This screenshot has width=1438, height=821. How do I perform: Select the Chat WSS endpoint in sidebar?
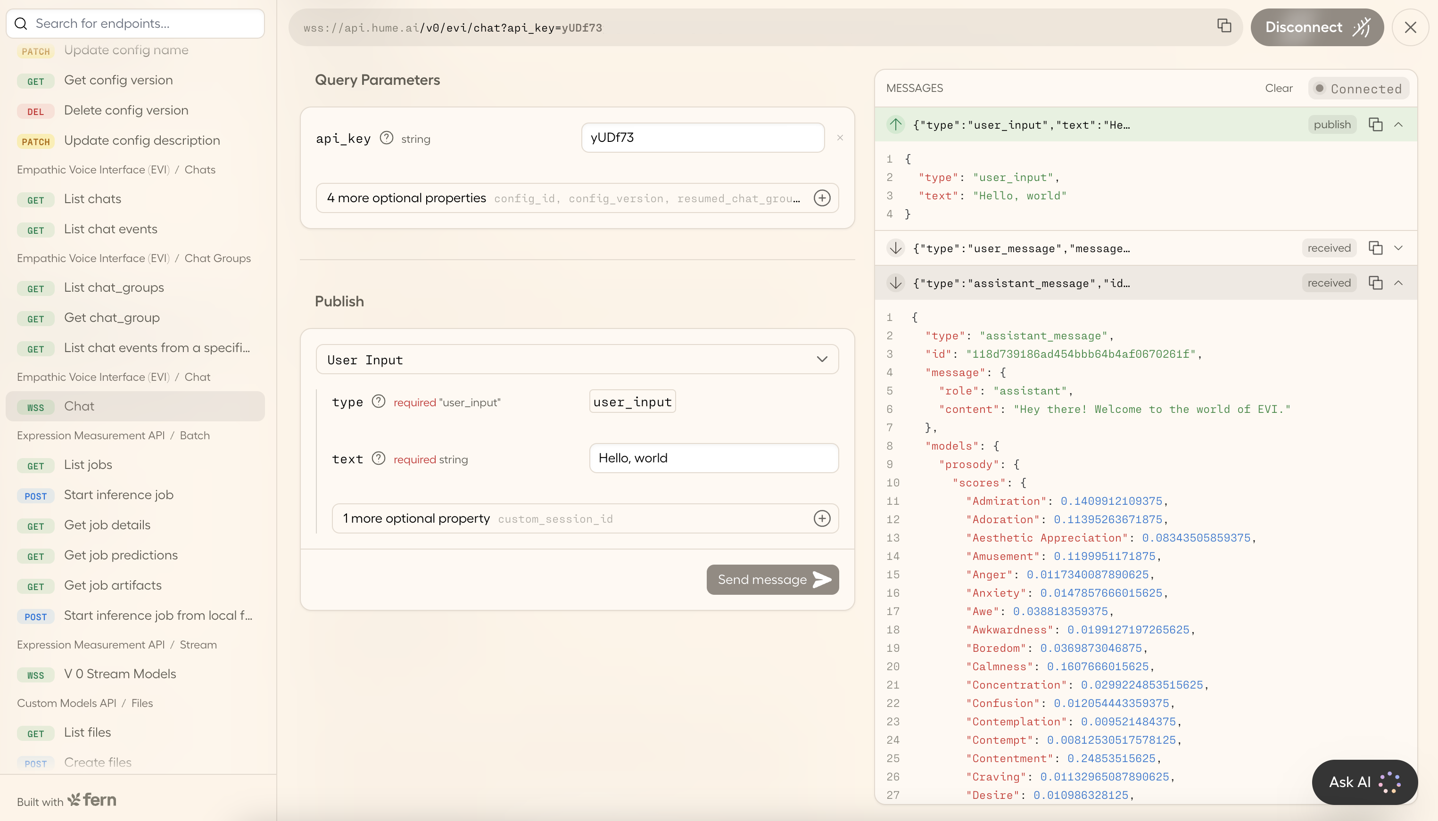pos(79,405)
